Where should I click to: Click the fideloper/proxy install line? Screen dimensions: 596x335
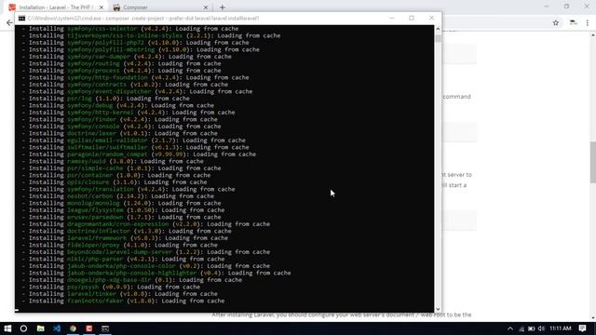point(120,245)
